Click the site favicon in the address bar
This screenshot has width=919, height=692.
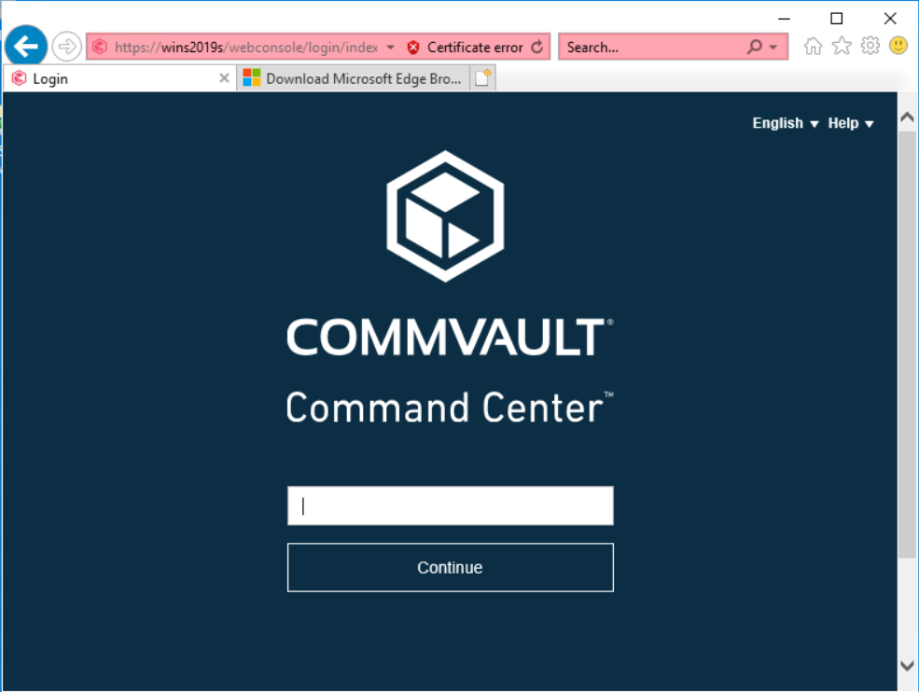point(100,47)
